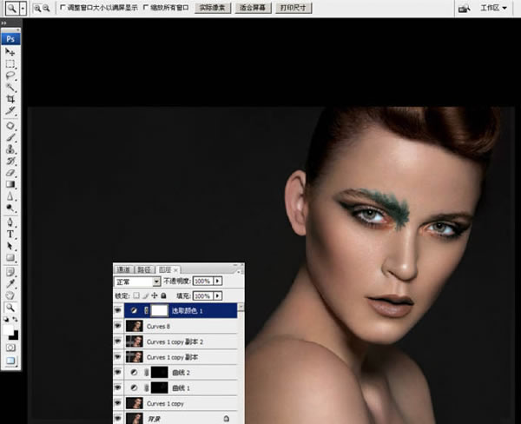Click the Zoom In icon in options bar

[37, 8]
